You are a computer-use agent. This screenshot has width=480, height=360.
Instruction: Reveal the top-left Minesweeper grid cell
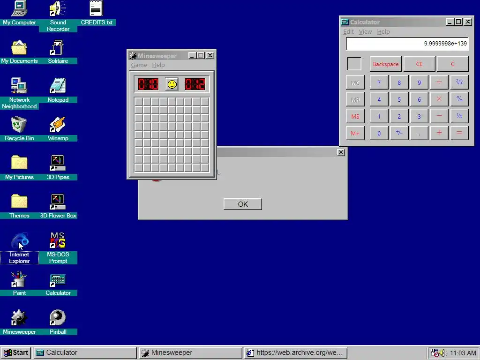(139, 101)
